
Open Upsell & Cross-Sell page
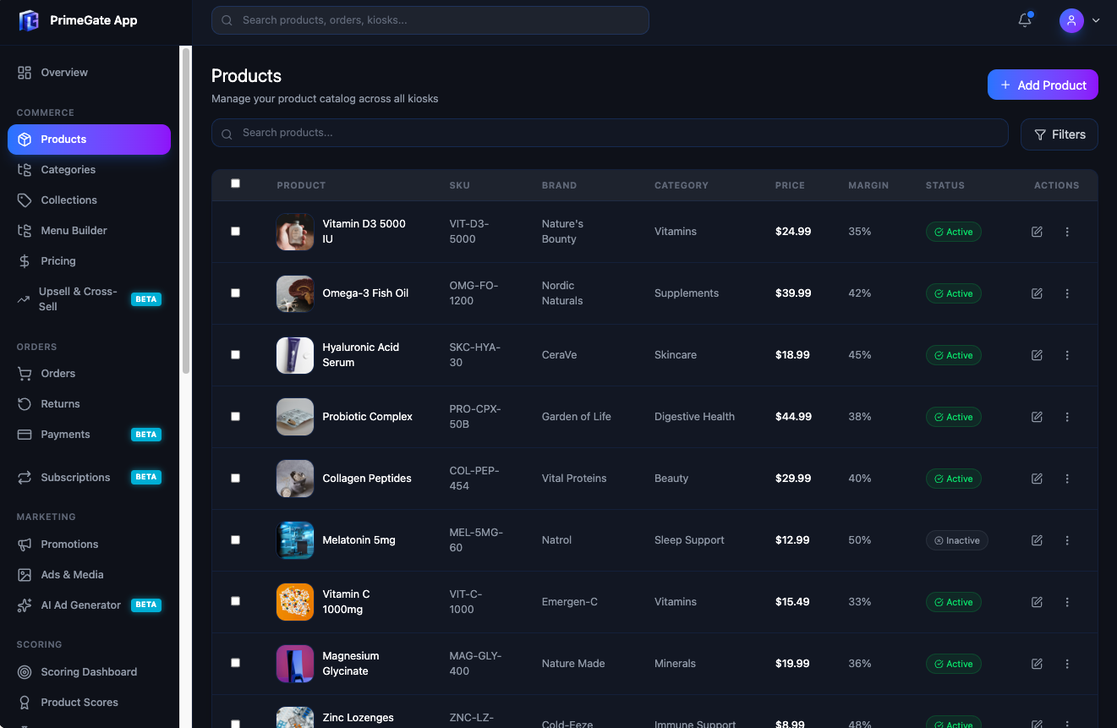coord(89,299)
